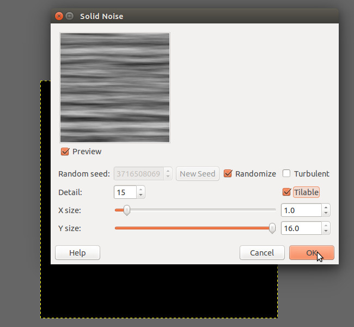Click the New Seed button

pyautogui.click(x=198, y=173)
